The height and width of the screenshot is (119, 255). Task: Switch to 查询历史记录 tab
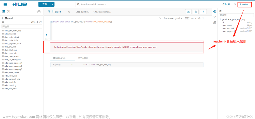click(x=59, y=58)
